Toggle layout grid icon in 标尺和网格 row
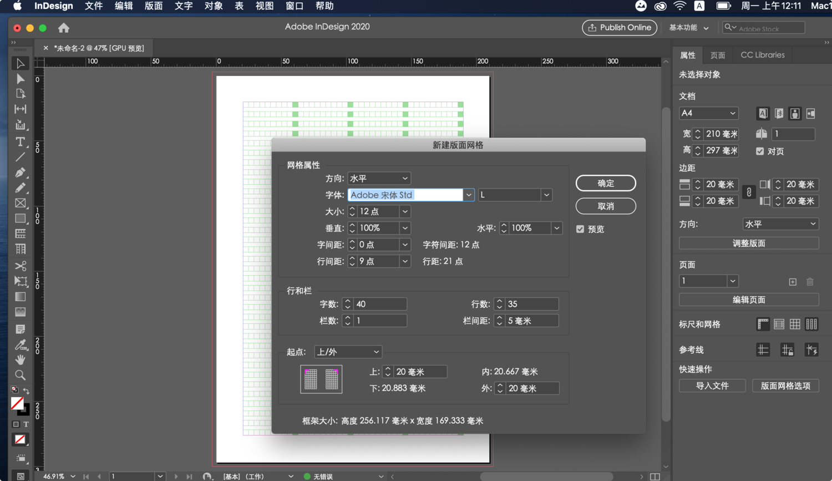This screenshot has height=481, width=832. 811,324
